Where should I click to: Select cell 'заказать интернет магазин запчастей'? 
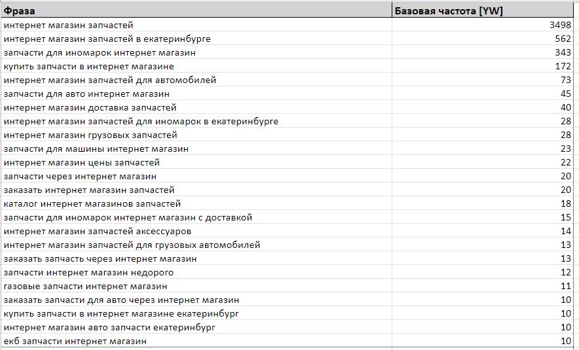[x=196, y=190]
